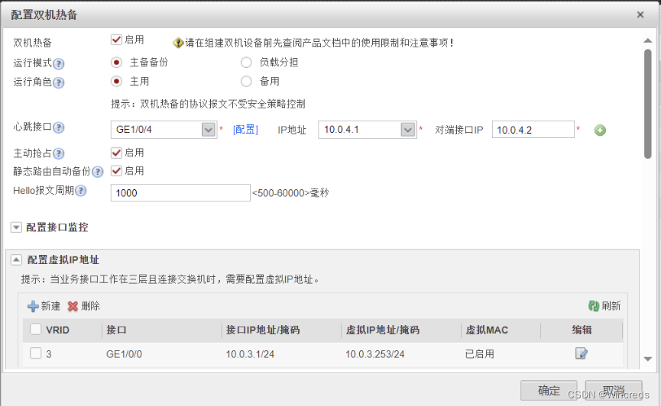This screenshot has height=406, width=661.
Task: Click 虚拟MAC column header
Action: coord(487,330)
